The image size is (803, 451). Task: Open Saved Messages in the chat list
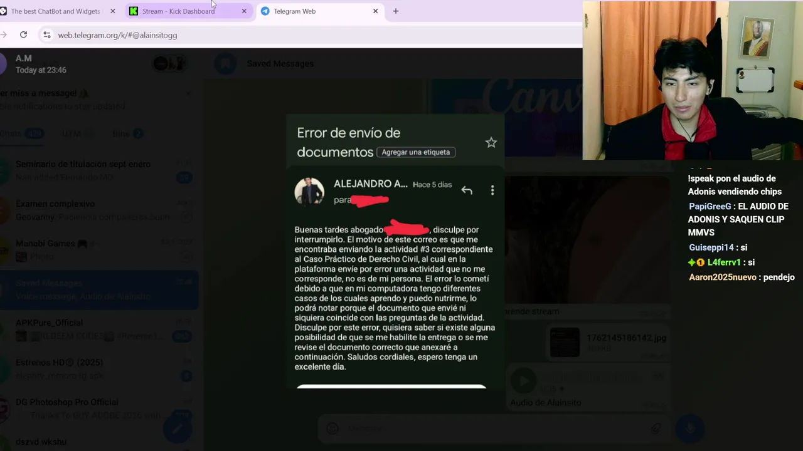[99, 289]
